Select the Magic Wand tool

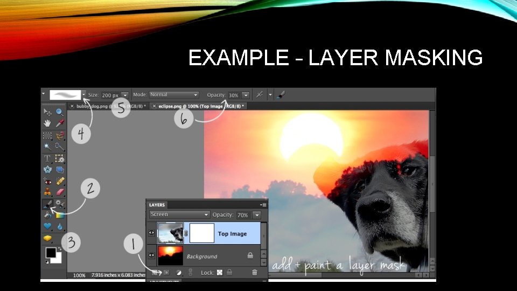47,146
